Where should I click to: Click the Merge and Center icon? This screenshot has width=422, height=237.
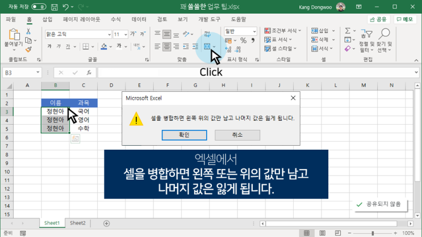(207, 46)
